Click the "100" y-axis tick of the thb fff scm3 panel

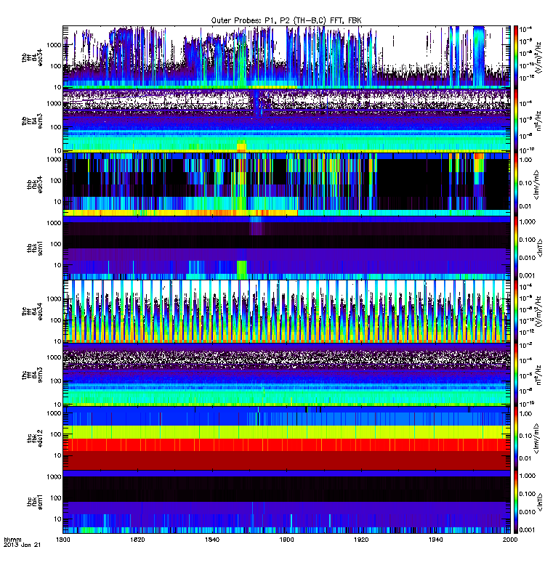coord(56,127)
